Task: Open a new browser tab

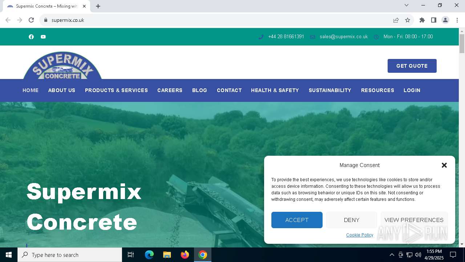Action: click(98, 6)
